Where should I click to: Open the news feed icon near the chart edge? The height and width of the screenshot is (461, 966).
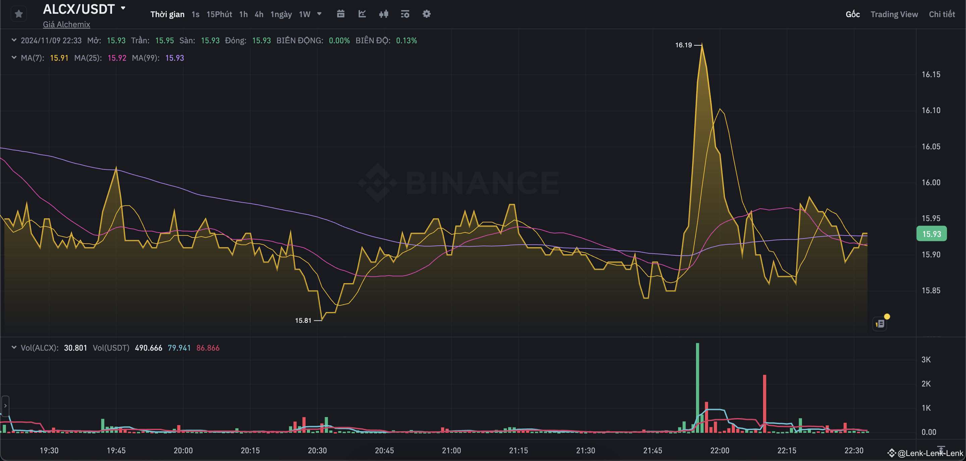click(x=879, y=323)
